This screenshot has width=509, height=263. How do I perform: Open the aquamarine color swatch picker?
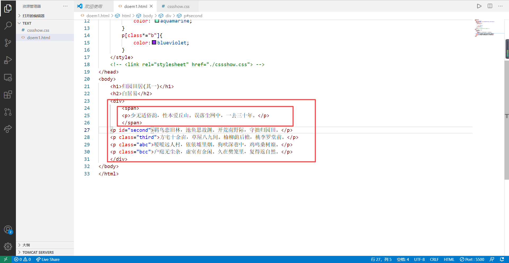click(157, 21)
